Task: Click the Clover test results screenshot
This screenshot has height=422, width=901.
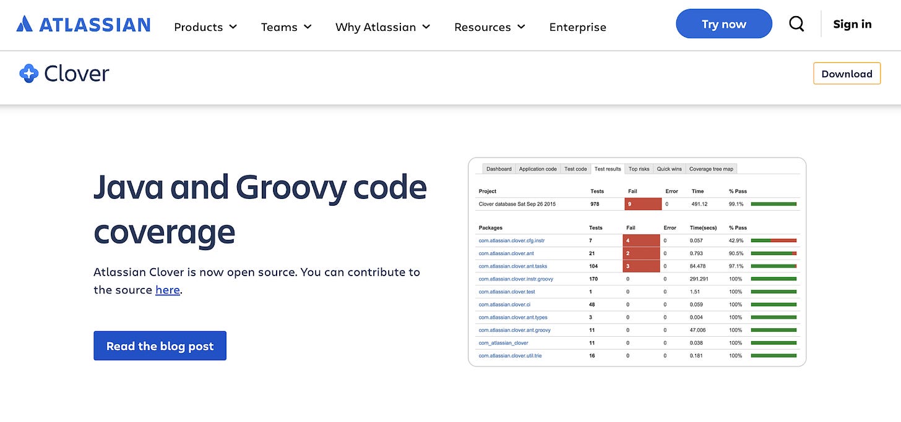Action: coord(637,262)
